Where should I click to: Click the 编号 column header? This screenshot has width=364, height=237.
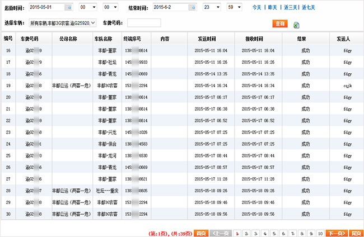point(8,39)
